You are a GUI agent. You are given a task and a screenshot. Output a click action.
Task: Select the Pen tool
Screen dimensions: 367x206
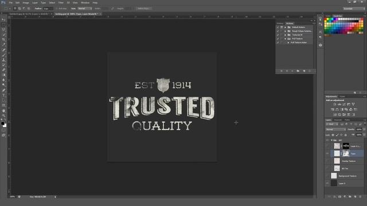pyautogui.click(x=3, y=90)
